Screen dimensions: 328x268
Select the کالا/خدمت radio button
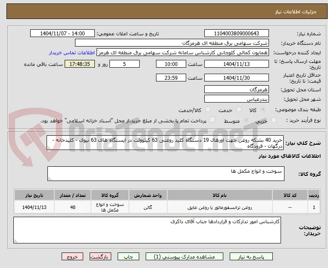(208, 109)
